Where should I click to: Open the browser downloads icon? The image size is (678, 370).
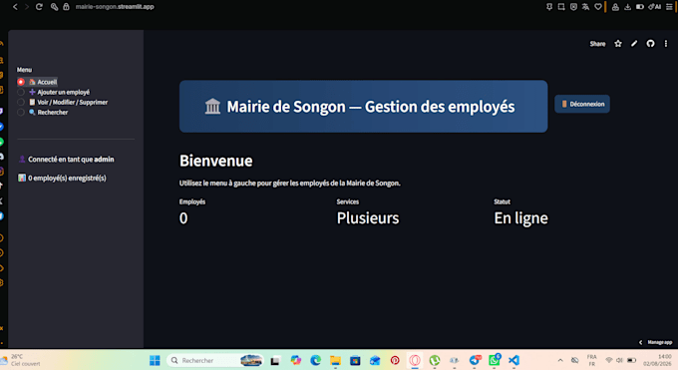(x=627, y=7)
